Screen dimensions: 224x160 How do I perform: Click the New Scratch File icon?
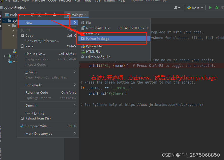(x=83, y=28)
